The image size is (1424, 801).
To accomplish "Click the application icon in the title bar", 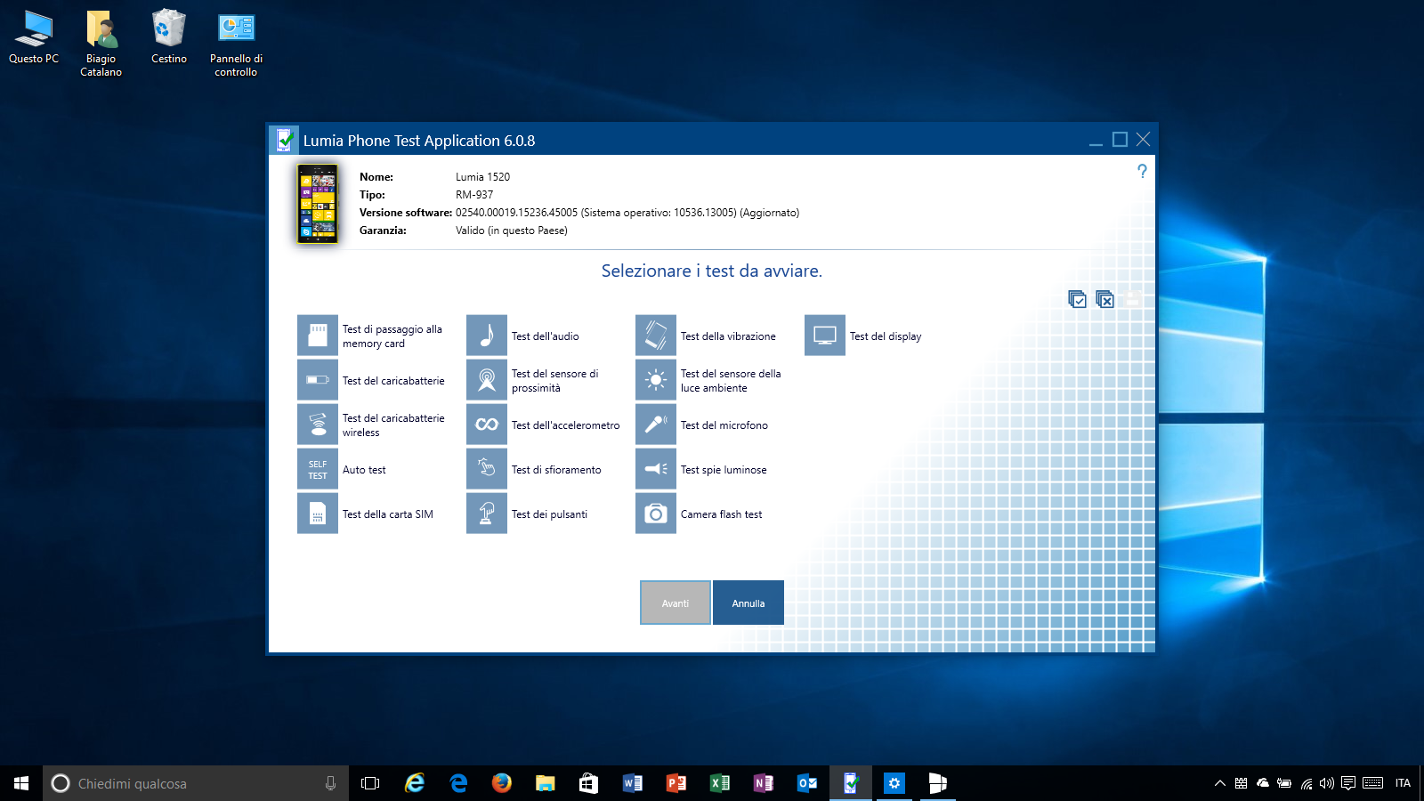I will tap(284, 140).
